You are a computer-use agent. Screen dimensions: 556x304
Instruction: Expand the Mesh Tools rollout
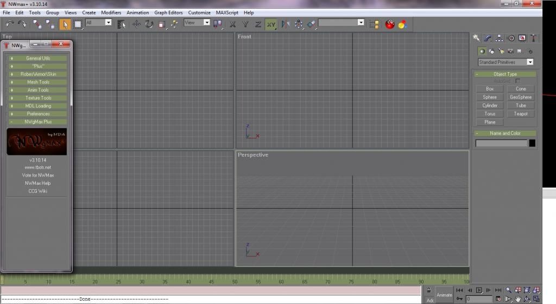(x=37, y=82)
